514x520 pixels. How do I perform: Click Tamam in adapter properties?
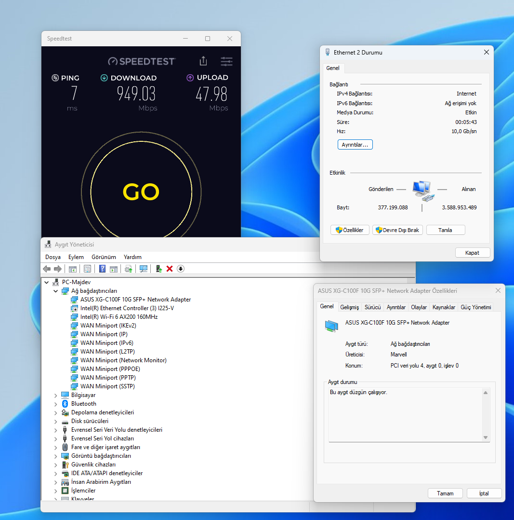[x=445, y=493]
